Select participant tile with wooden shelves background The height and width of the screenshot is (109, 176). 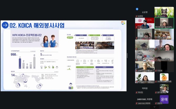tap(164, 34)
